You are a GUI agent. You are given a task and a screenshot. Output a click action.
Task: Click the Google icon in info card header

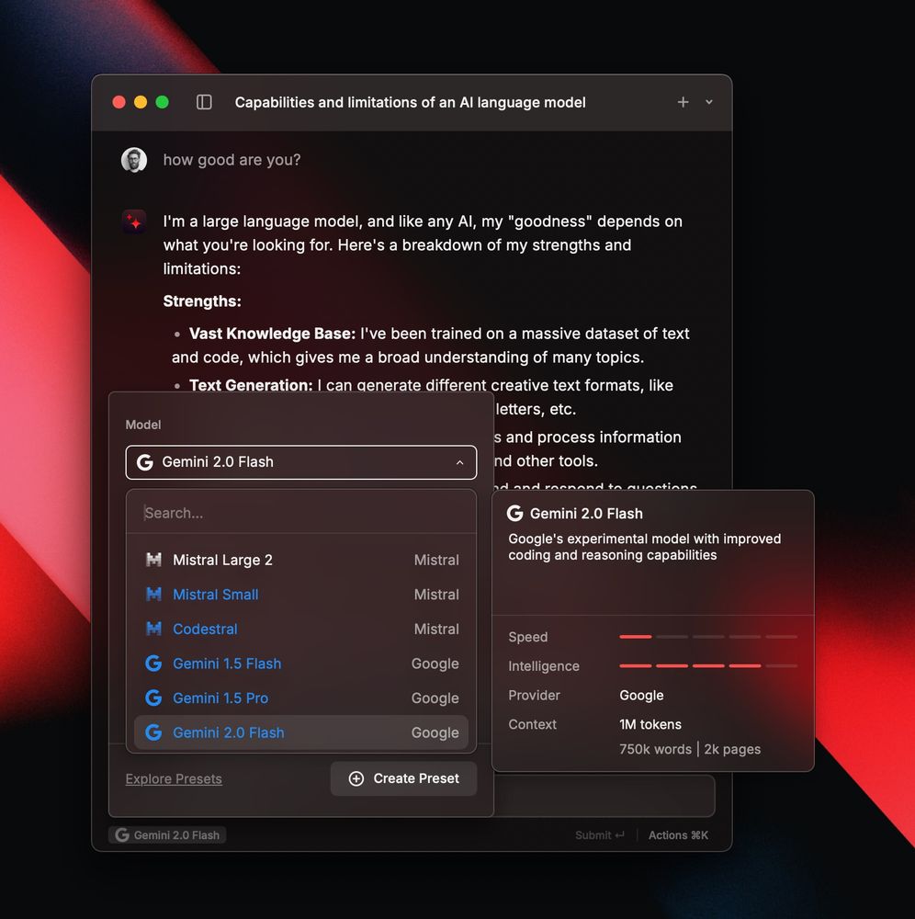pos(514,514)
